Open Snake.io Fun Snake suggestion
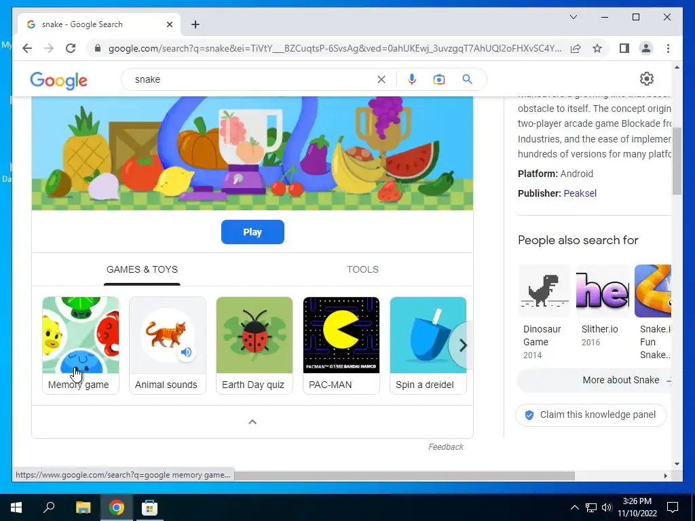This screenshot has width=695, height=521. (x=654, y=313)
